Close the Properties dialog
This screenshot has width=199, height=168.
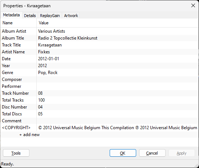pos(193,5)
